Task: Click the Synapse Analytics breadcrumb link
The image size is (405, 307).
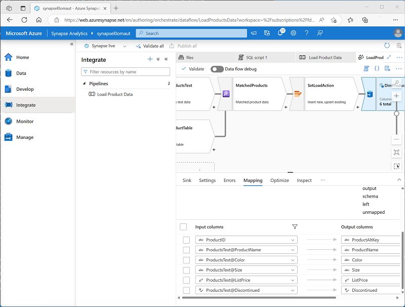Action: (69, 33)
